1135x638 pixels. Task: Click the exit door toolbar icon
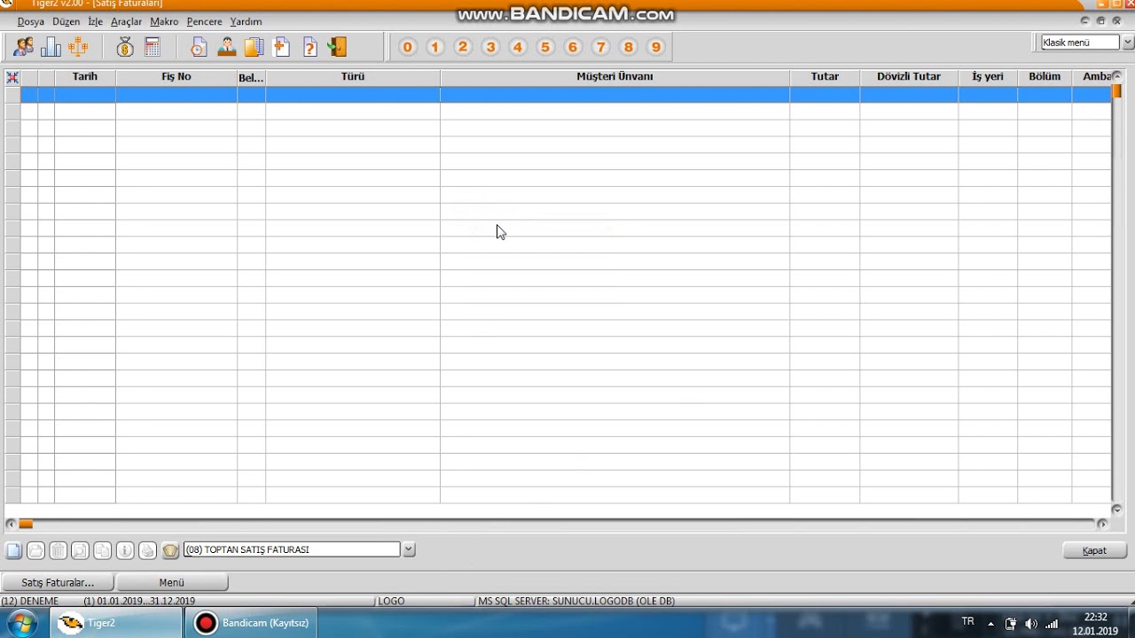coord(337,47)
